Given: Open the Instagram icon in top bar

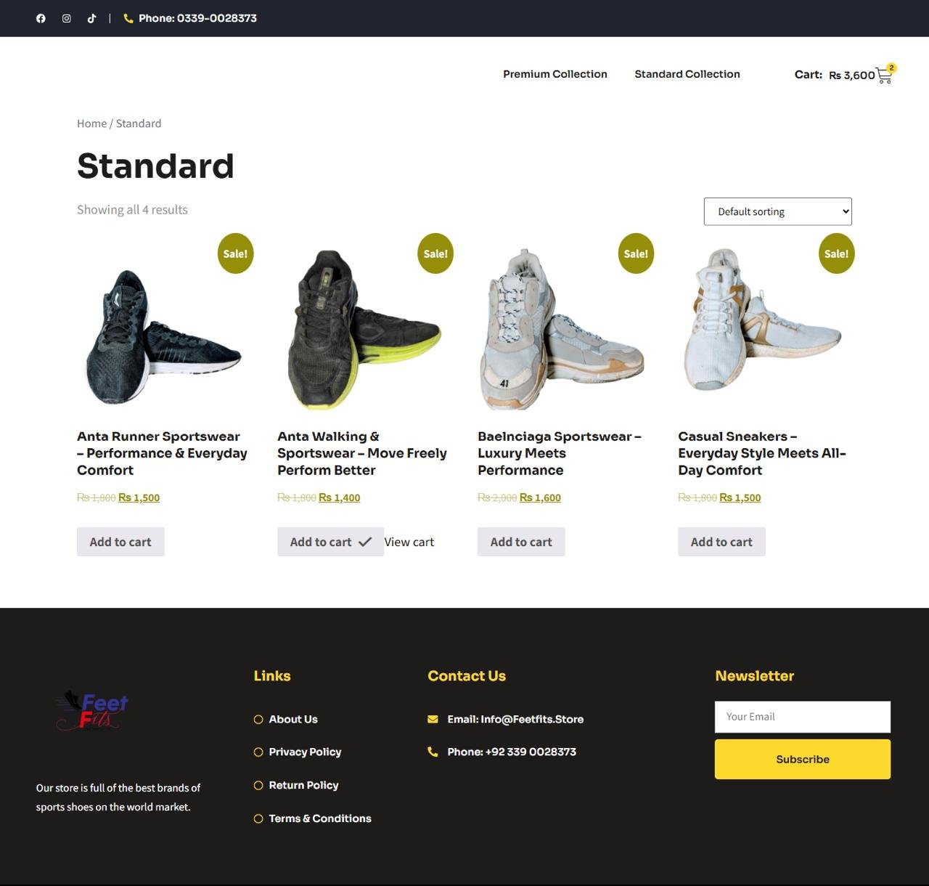Looking at the screenshot, I should (x=66, y=18).
